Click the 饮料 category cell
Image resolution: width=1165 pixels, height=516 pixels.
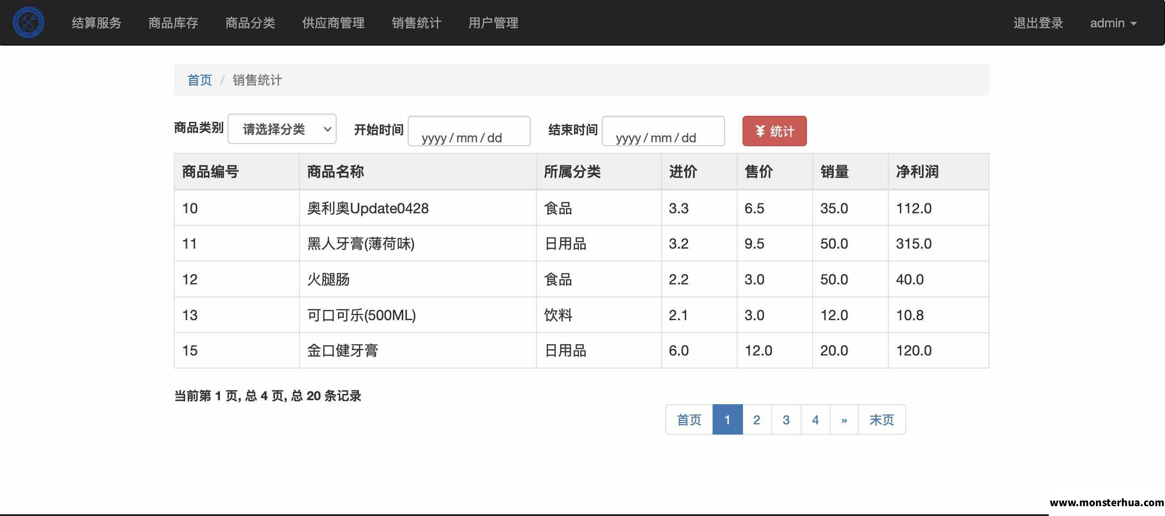pos(599,315)
